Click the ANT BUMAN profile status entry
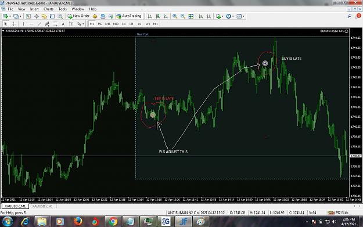Screen dimensions: 363x227 click(x=183, y=212)
